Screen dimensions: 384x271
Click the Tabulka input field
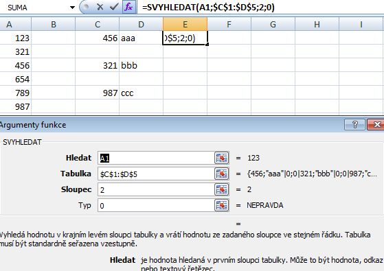(156, 174)
